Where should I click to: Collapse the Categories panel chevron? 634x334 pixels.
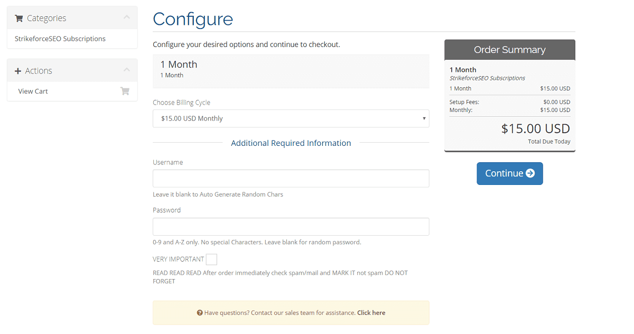click(x=126, y=17)
